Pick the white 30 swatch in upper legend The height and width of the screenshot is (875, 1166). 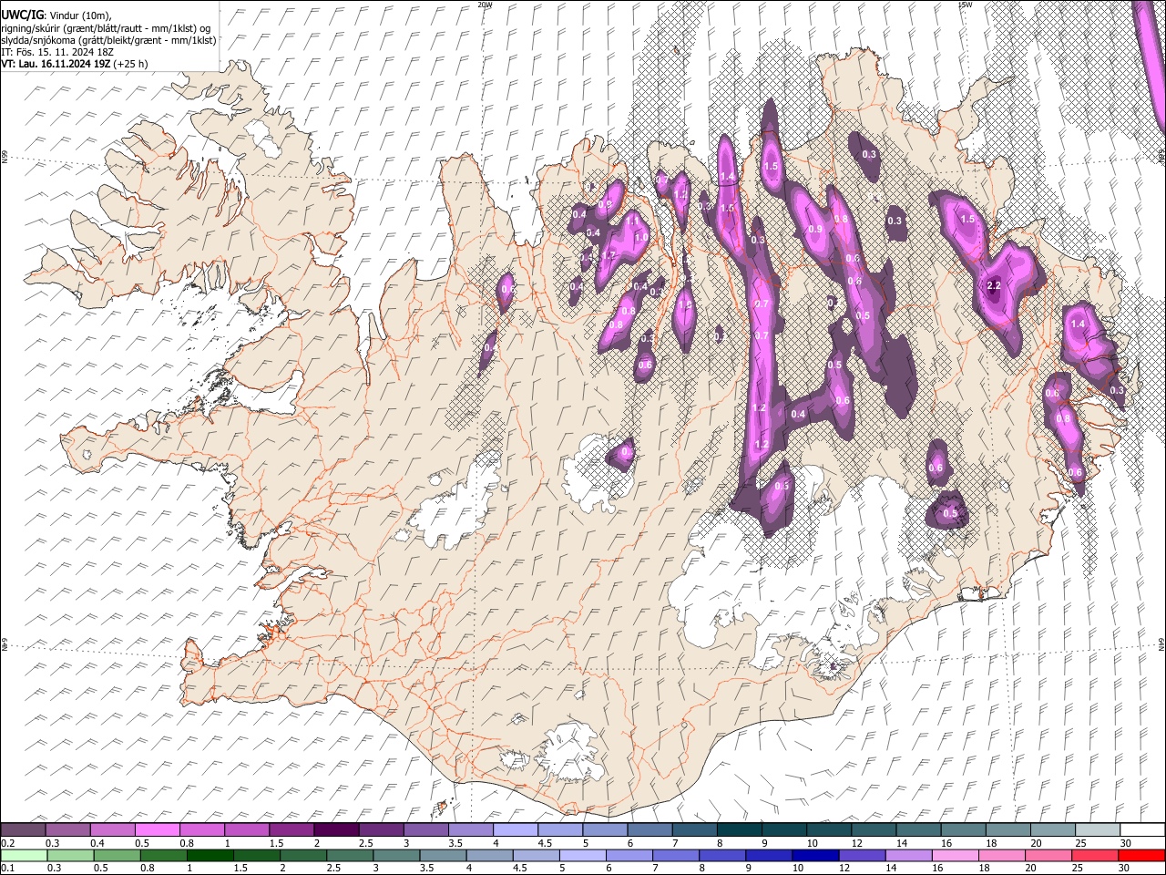[x=1142, y=830]
